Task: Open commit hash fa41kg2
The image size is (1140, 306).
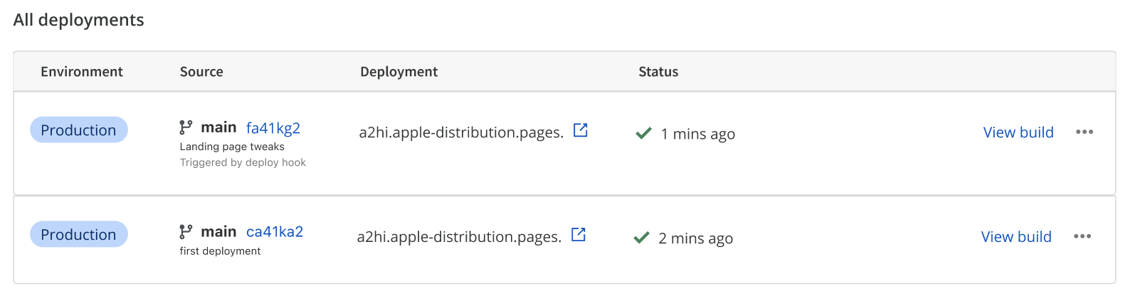Action: (x=273, y=128)
